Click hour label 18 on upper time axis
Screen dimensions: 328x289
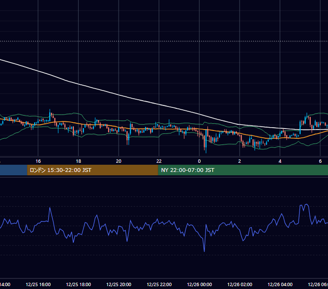point(79,161)
